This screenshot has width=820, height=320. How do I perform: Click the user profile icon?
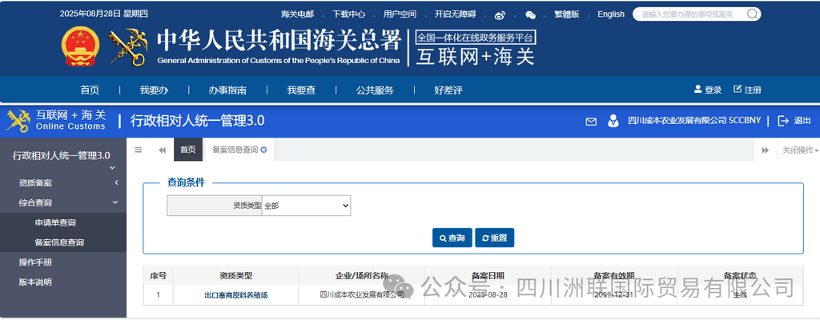613,122
